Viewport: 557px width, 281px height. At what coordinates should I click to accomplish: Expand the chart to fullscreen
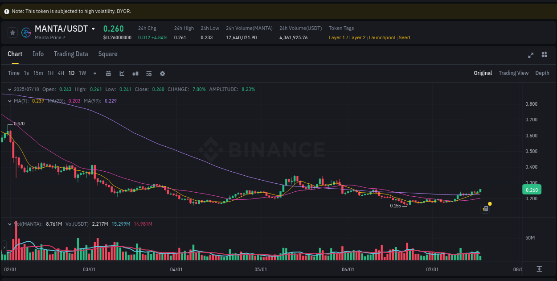pos(530,55)
